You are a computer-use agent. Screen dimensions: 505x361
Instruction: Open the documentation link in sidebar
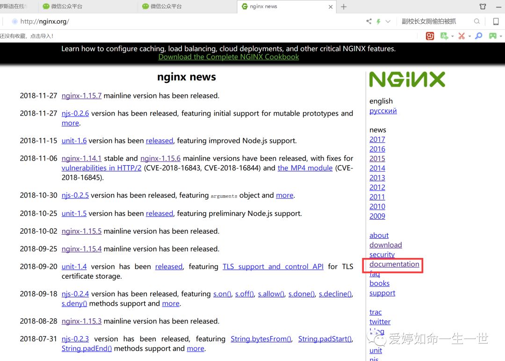point(394,264)
